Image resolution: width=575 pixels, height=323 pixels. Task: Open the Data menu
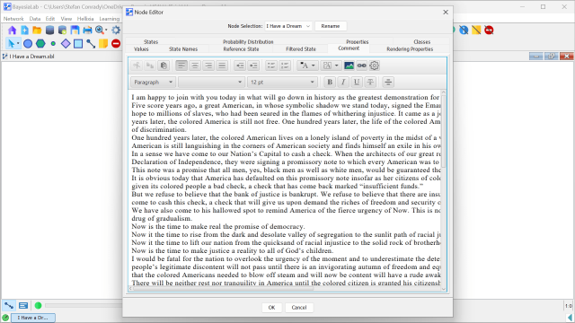[x=35, y=19]
